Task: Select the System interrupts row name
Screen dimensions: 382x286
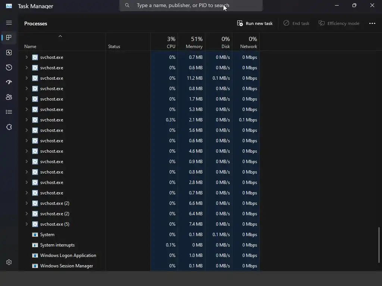Action: point(57,245)
